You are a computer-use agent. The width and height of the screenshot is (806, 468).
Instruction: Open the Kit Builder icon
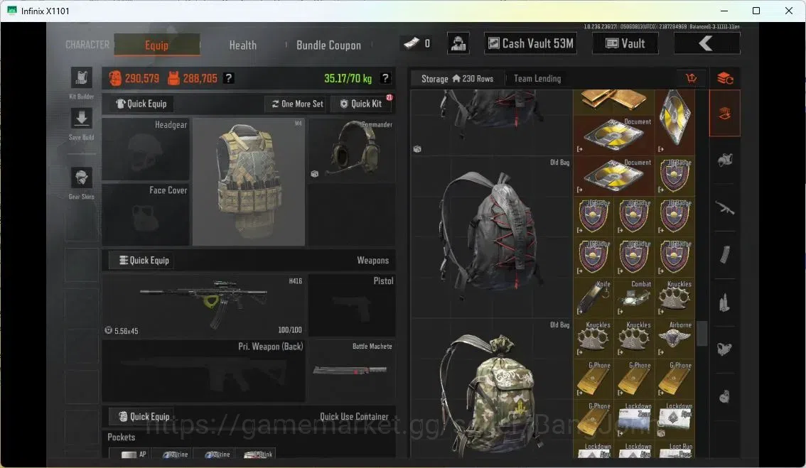[x=81, y=78]
